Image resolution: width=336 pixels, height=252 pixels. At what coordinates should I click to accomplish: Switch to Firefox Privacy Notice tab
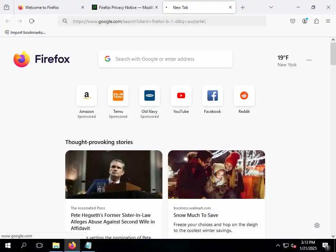(x=126, y=8)
